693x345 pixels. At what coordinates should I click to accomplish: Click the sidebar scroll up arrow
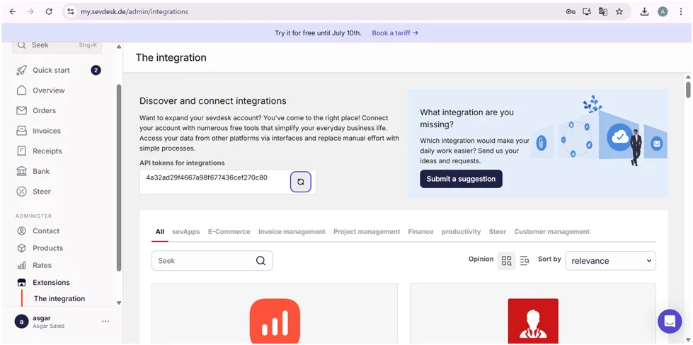(118, 47)
